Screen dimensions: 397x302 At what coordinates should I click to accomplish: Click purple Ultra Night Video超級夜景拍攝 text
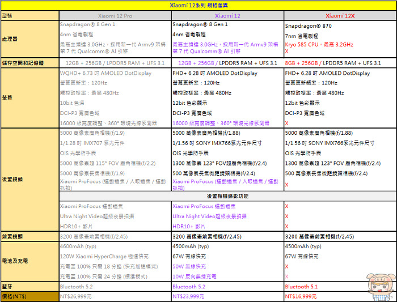209,216
